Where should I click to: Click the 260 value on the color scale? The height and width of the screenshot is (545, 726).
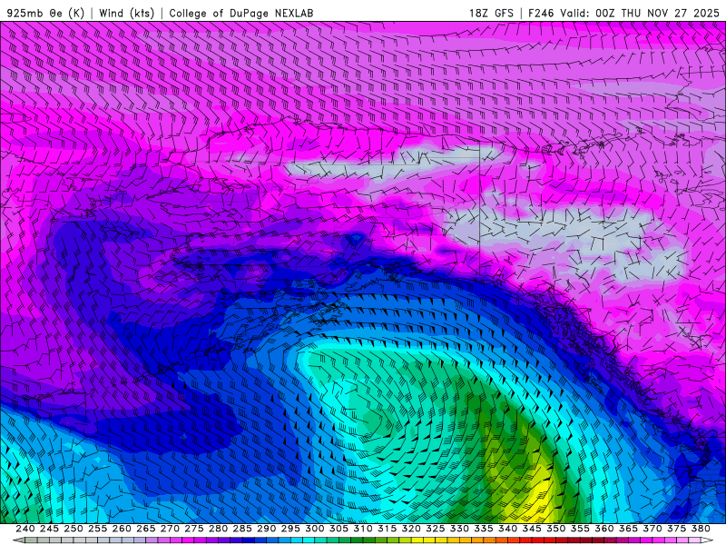[x=122, y=529]
